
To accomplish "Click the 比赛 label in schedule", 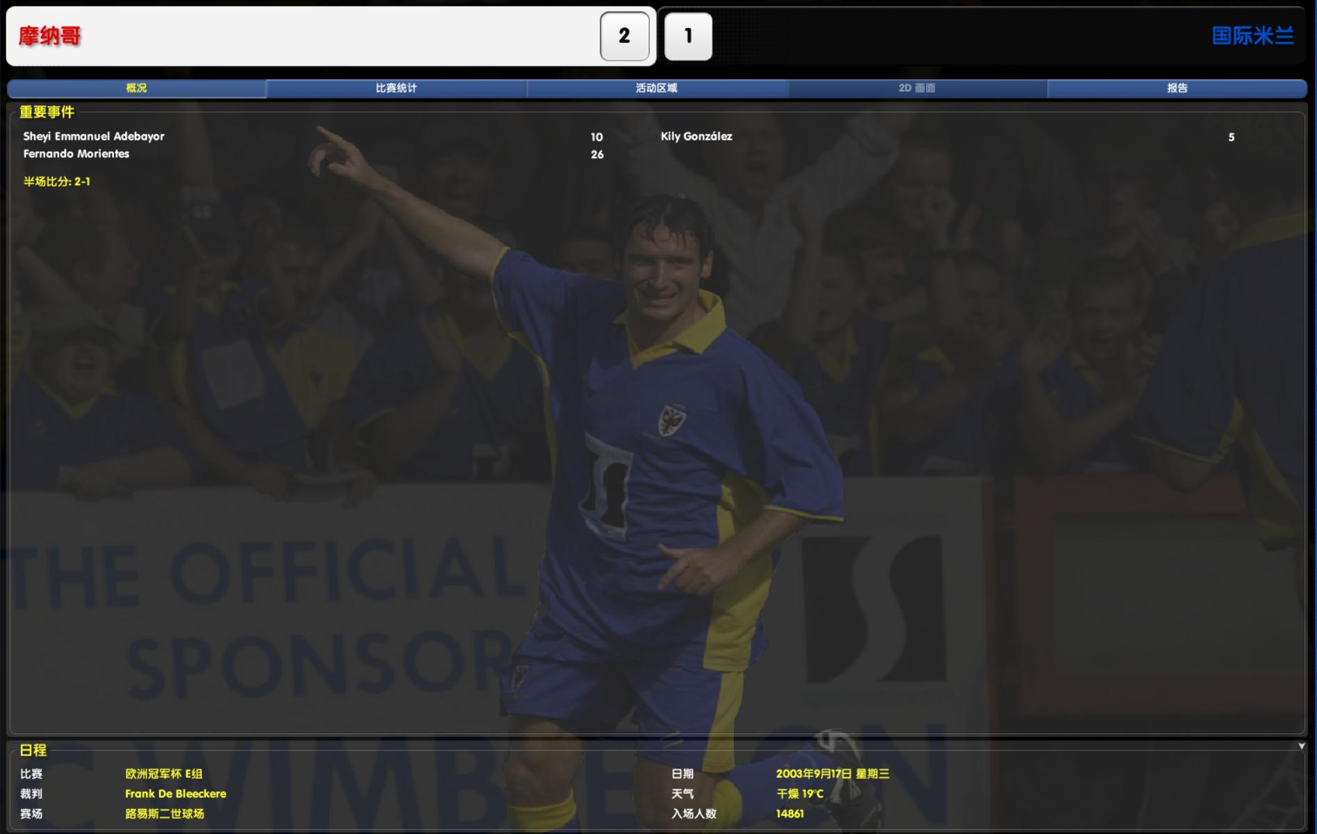I will (31, 773).
